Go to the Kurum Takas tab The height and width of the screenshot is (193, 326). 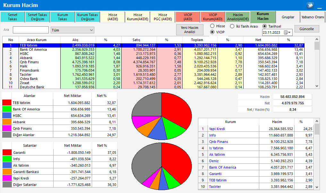click(63, 17)
